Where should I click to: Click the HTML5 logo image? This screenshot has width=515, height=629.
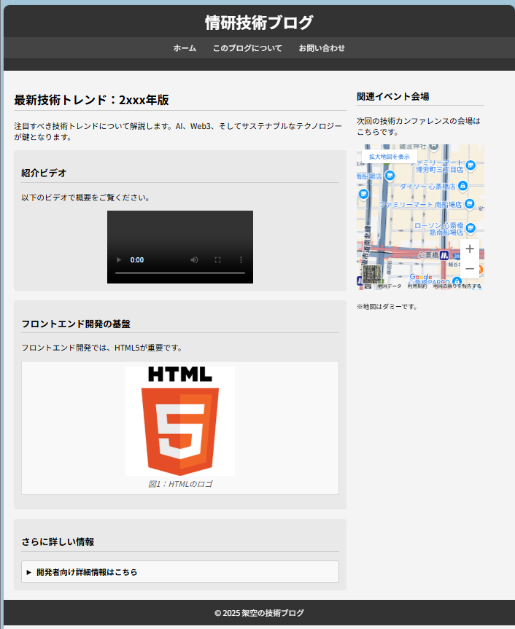point(180,421)
